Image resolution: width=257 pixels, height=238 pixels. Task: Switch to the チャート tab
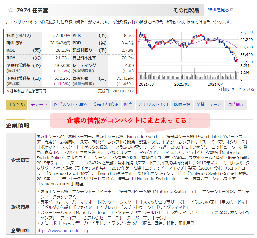tap(39, 105)
